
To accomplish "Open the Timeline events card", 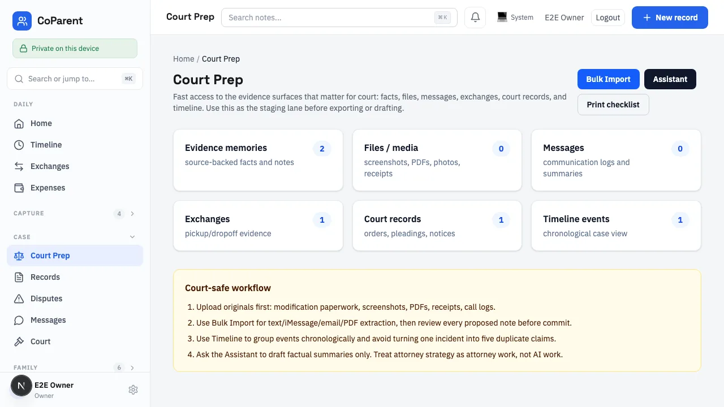I will point(616,226).
